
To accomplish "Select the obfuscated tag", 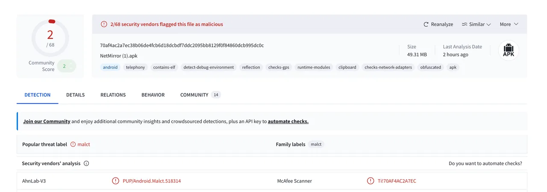I will (430, 67).
